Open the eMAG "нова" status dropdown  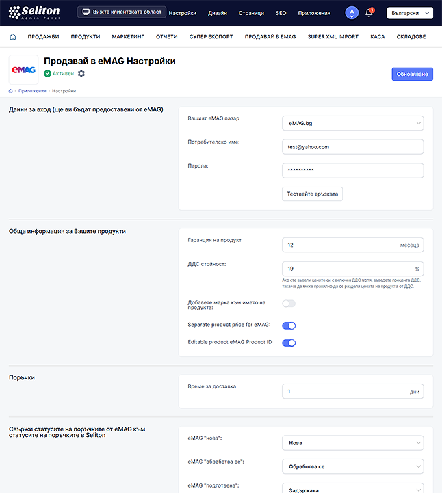(352, 442)
